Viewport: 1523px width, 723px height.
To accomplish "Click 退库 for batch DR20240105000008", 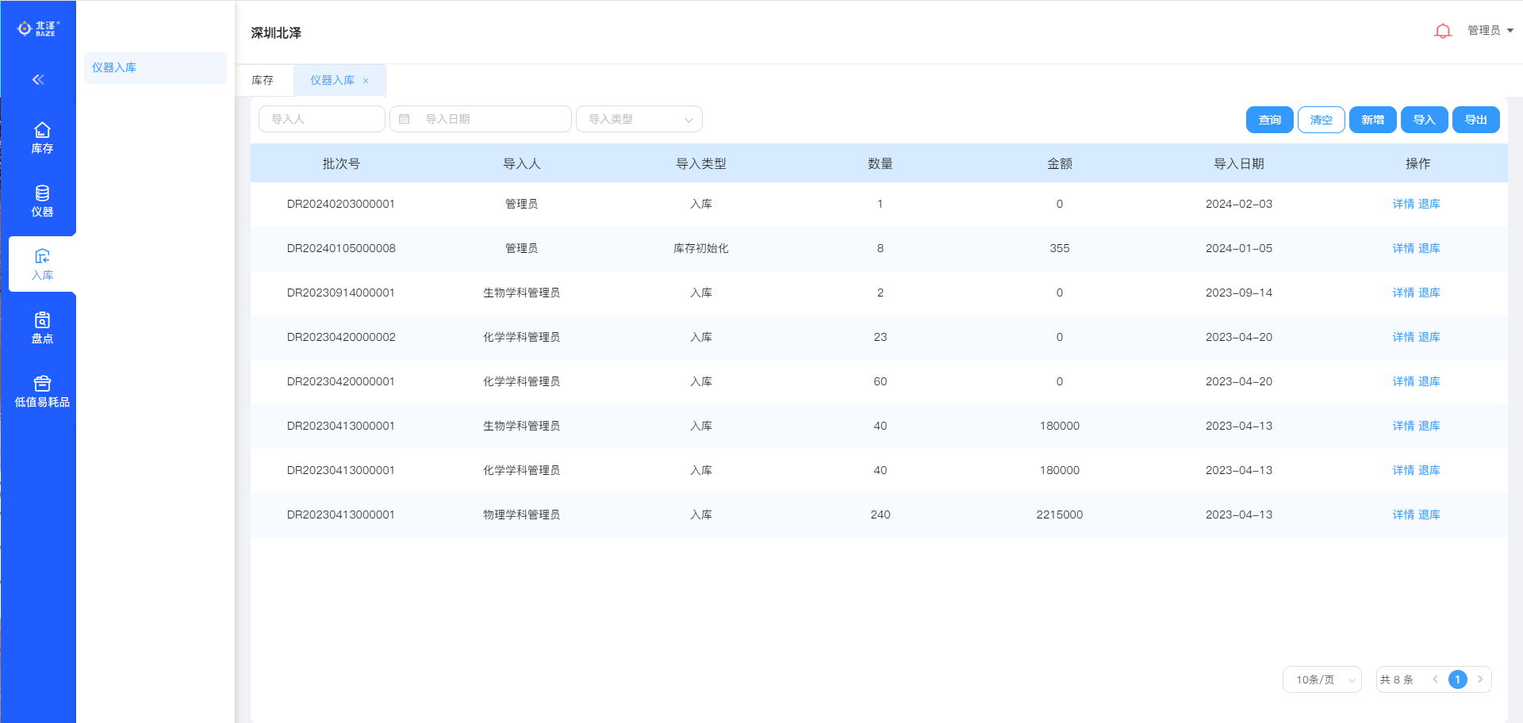I will click(x=1429, y=248).
